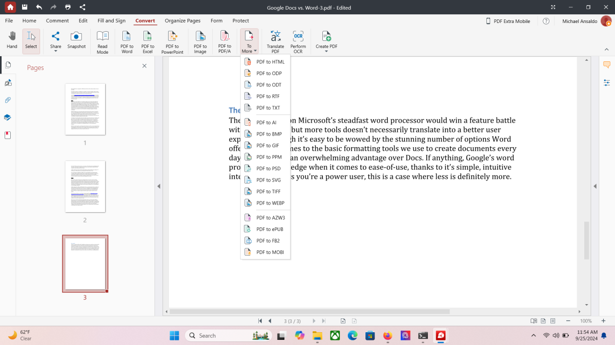
Task: Expand the Share dropdown
Action: click(55, 51)
